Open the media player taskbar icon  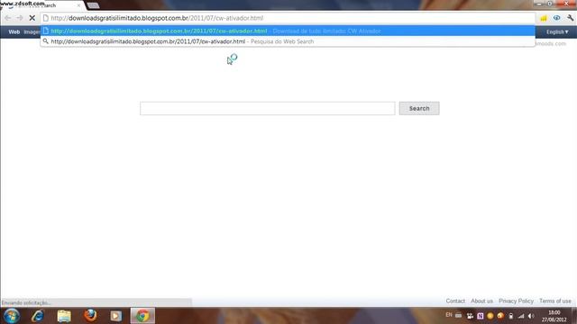pos(116,316)
